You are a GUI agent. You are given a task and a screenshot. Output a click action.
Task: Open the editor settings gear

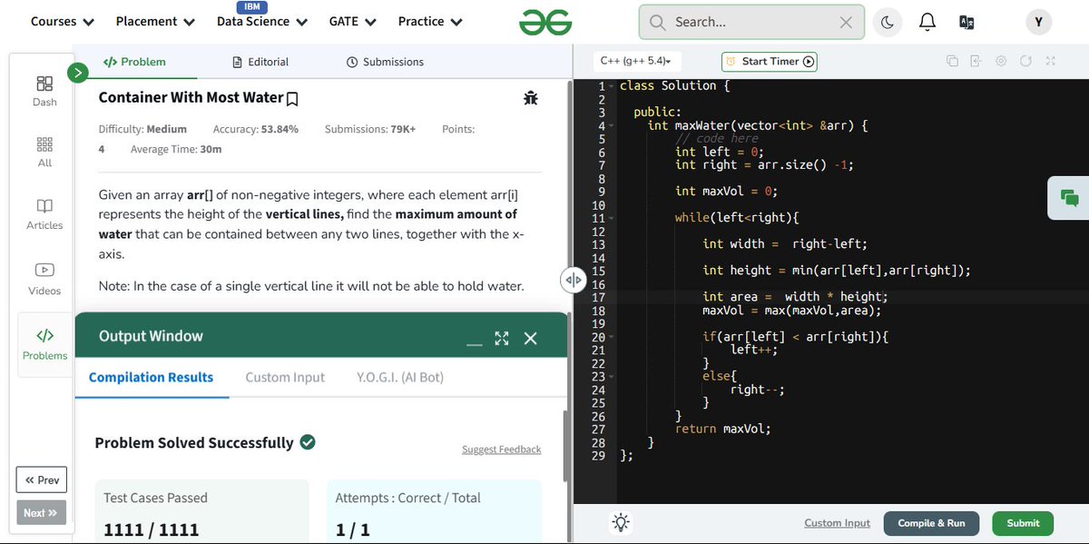point(1000,60)
